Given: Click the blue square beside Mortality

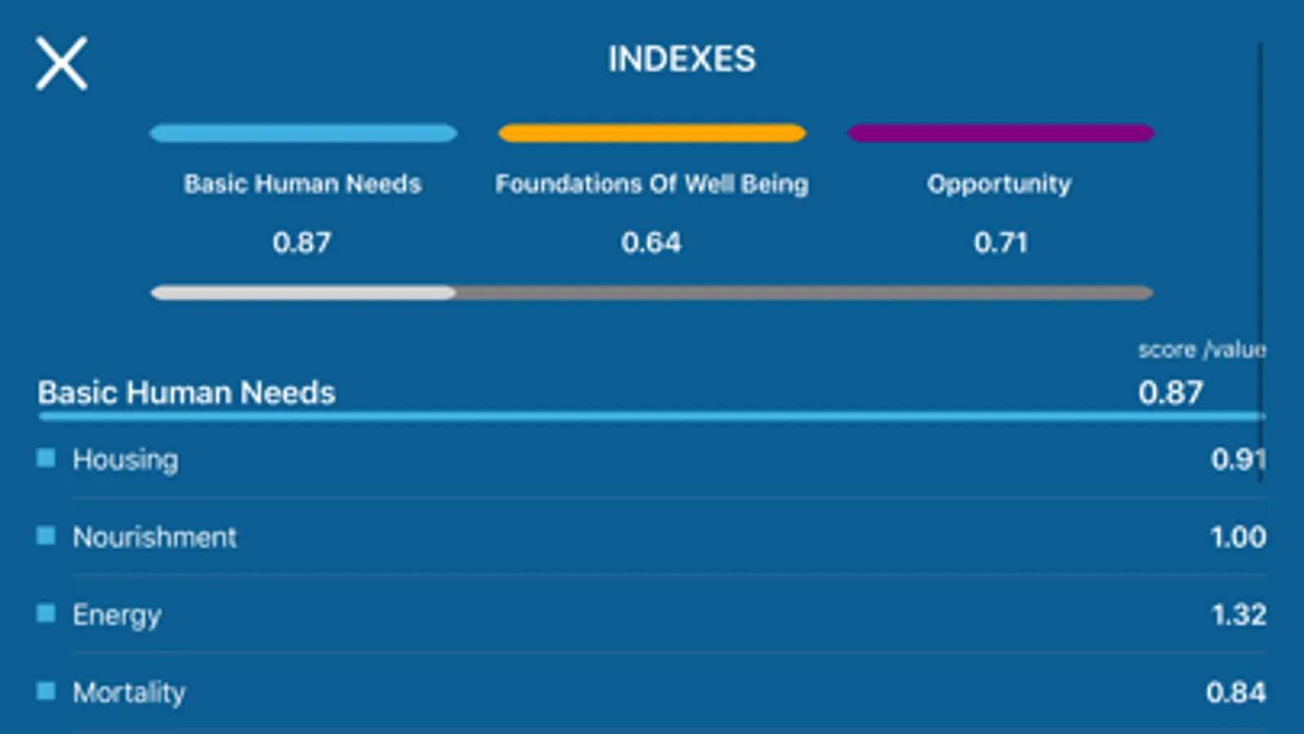Looking at the screenshot, I should (x=46, y=692).
